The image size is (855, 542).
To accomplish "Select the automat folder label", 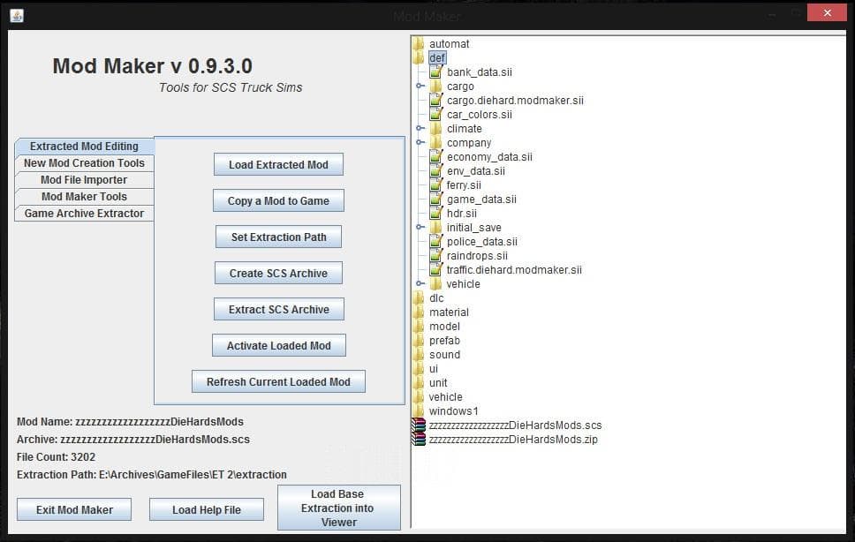I will 449,43.
